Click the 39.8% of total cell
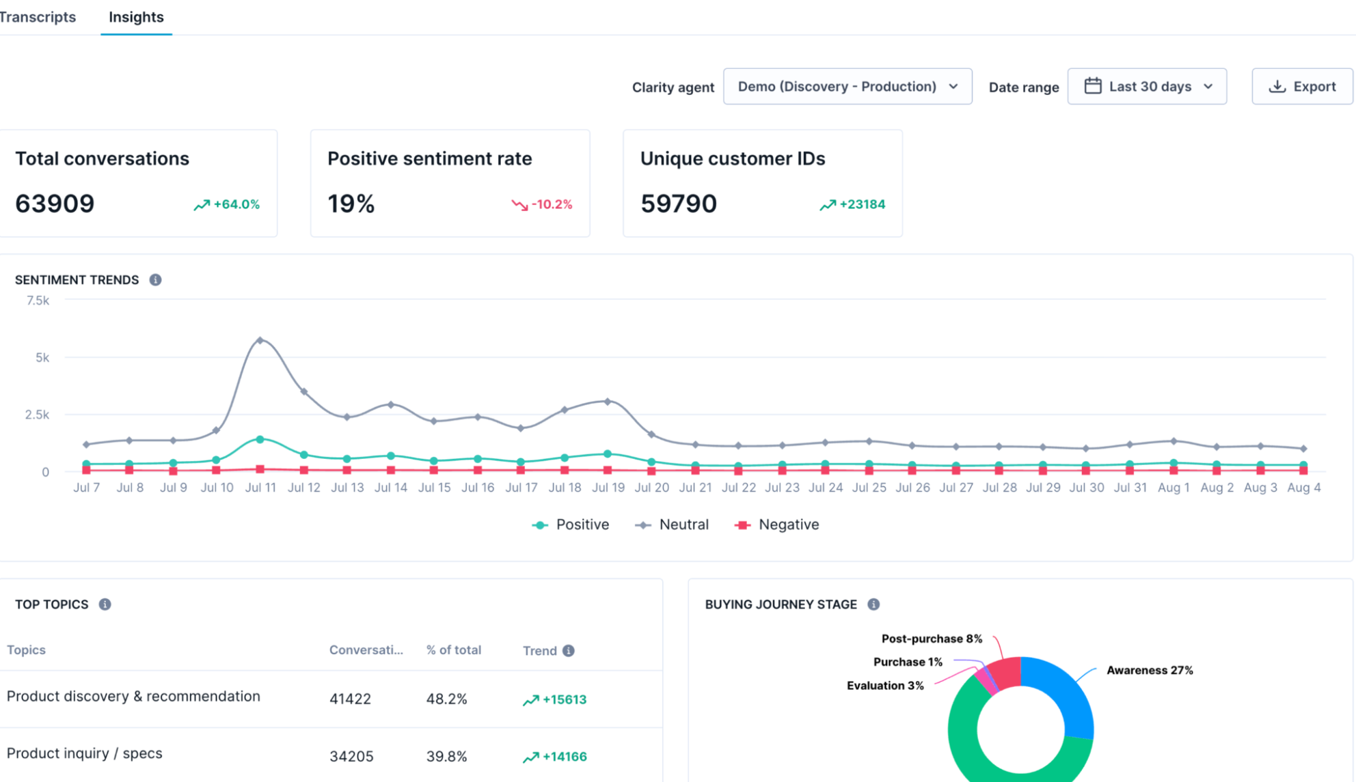Viewport: 1356px width, 782px height. click(447, 757)
